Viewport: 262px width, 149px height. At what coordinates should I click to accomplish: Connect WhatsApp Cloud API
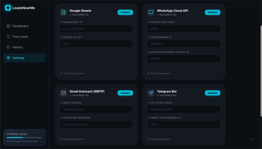coord(213,12)
